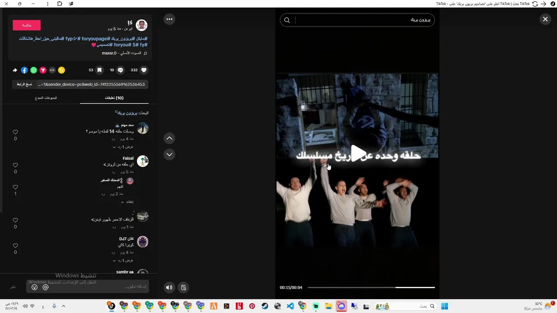Click the pink متابعة follow button
The image size is (557, 313).
pos(27,25)
